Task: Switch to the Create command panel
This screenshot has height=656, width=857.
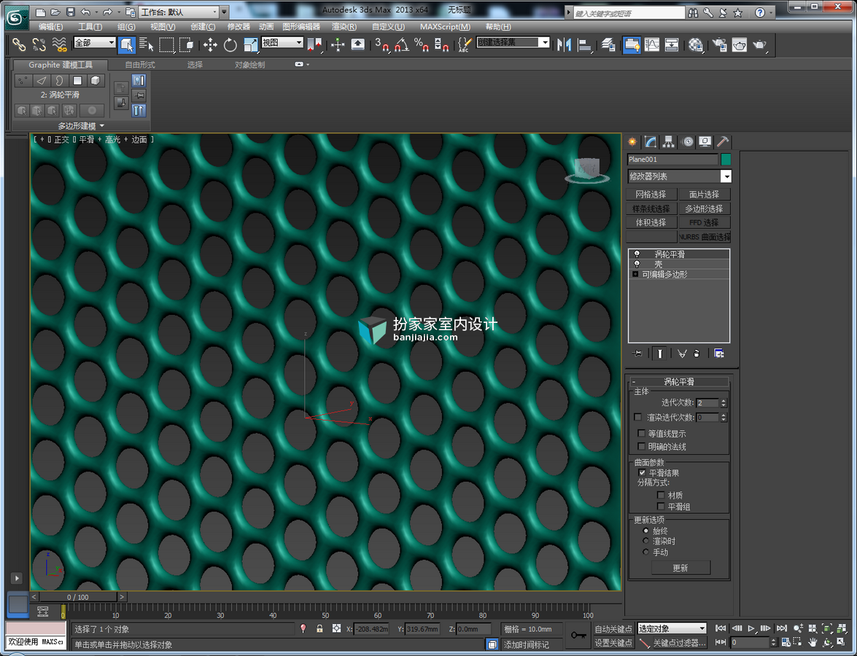Action: (x=632, y=142)
